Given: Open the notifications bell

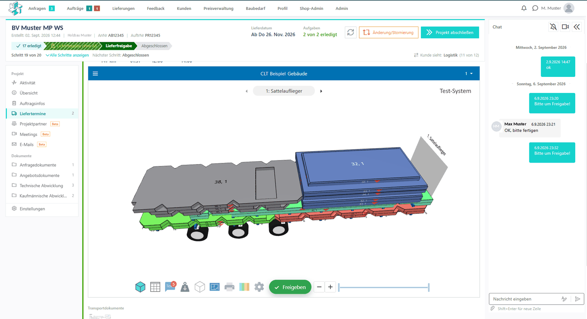Looking at the screenshot, I should [x=524, y=8].
